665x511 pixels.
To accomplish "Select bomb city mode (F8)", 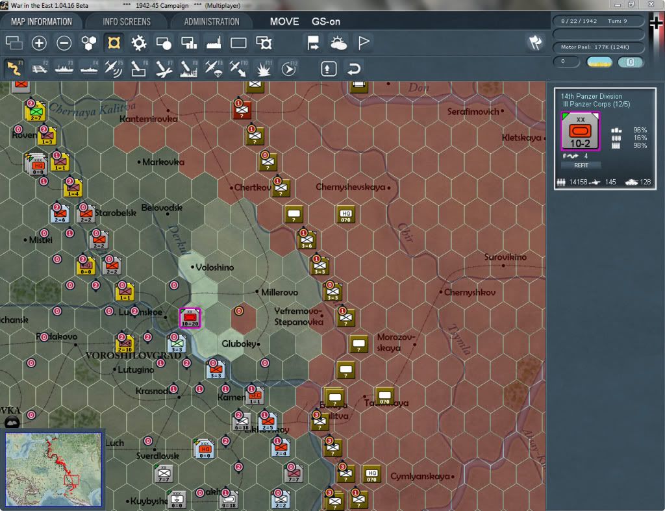I will tap(189, 68).
